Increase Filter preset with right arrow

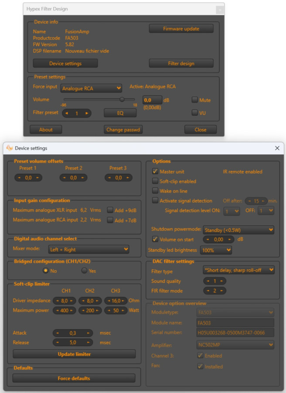coord(87,113)
